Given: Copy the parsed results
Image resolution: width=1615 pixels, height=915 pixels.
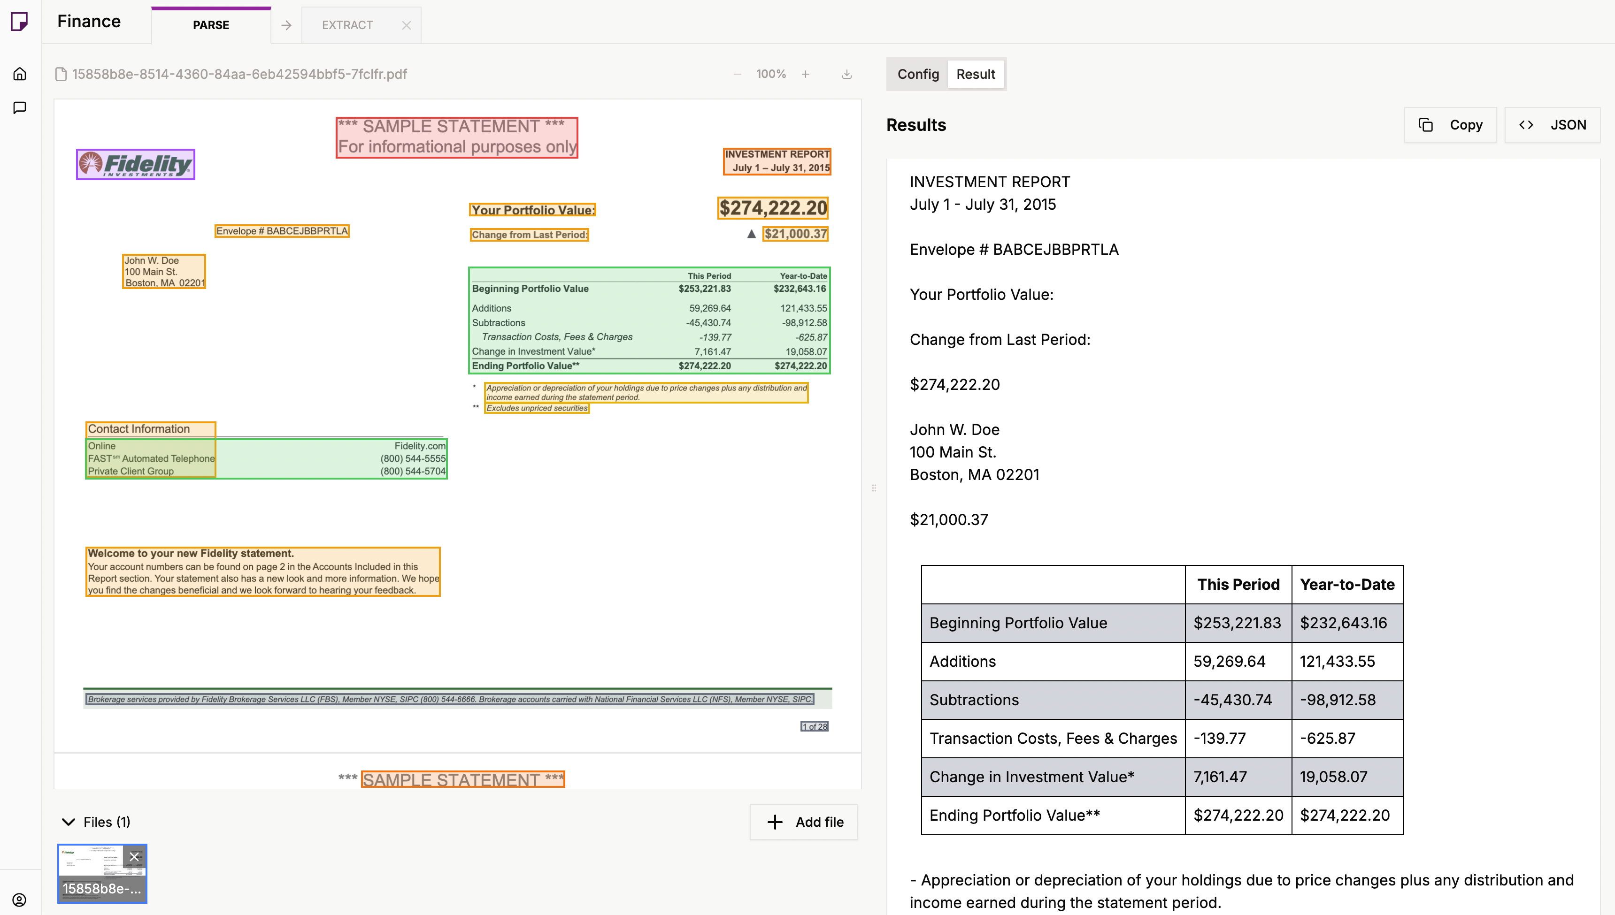Looking at the screenshot, I should click(1450, 124).
